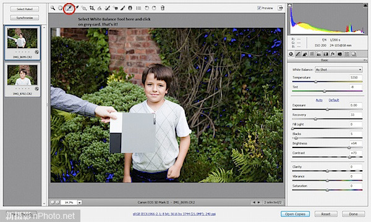Rotate image 90 degrees clockwise

coord(154,8)
